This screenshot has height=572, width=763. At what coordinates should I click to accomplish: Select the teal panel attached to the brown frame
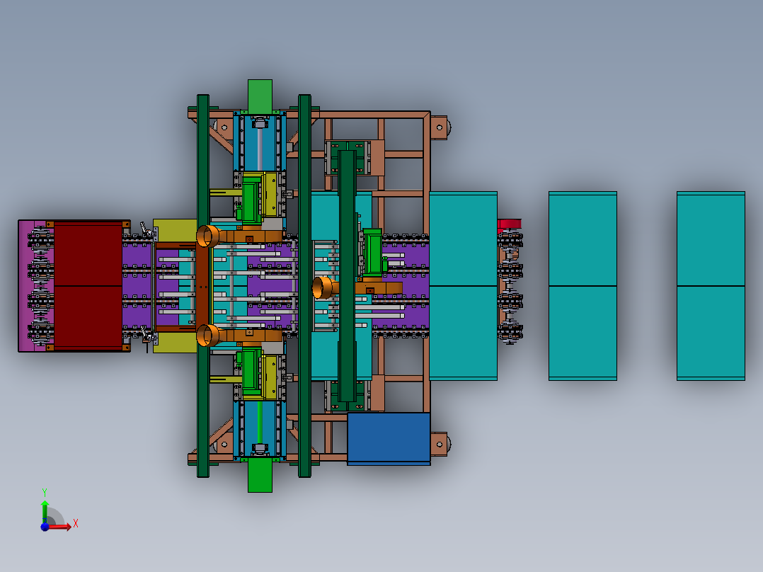(463, 286)
